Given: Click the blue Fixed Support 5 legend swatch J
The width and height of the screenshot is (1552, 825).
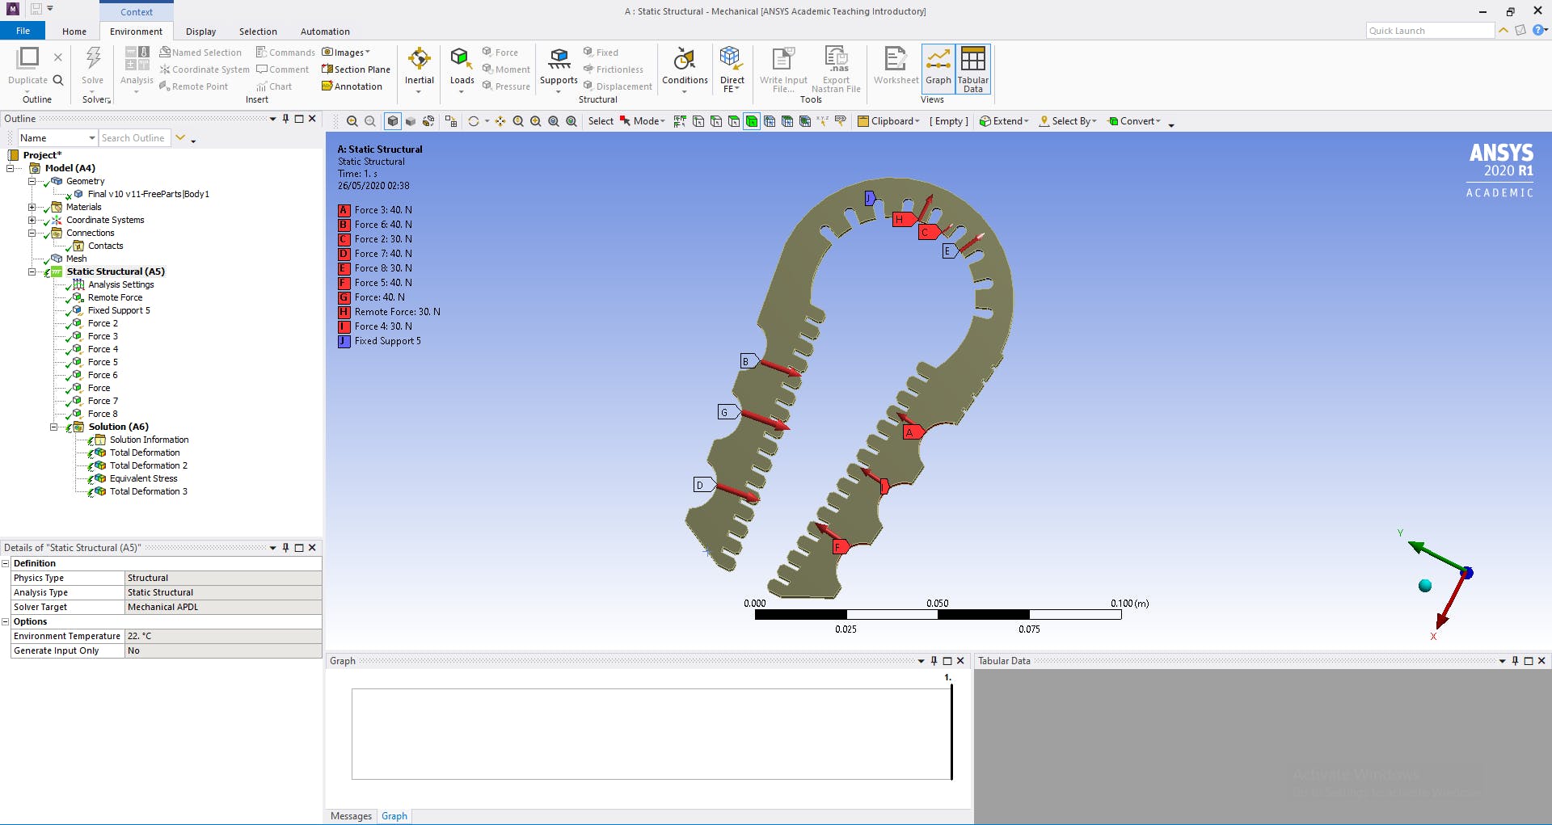Looking at the screenshot, I should coord(344,341).
